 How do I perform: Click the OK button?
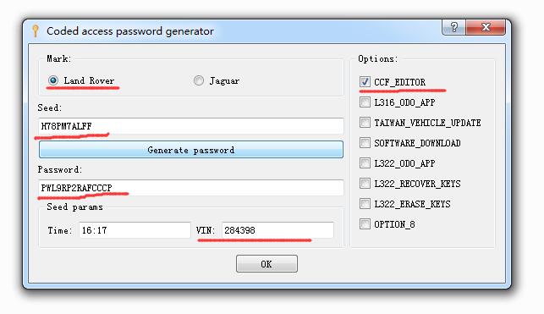[267, 264]
